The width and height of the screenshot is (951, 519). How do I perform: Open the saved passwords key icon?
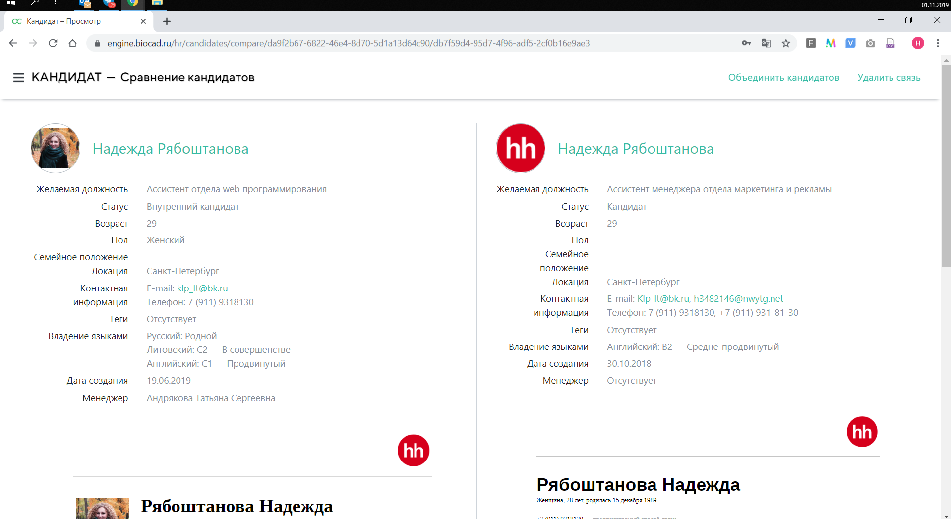(x=746, y=43)
